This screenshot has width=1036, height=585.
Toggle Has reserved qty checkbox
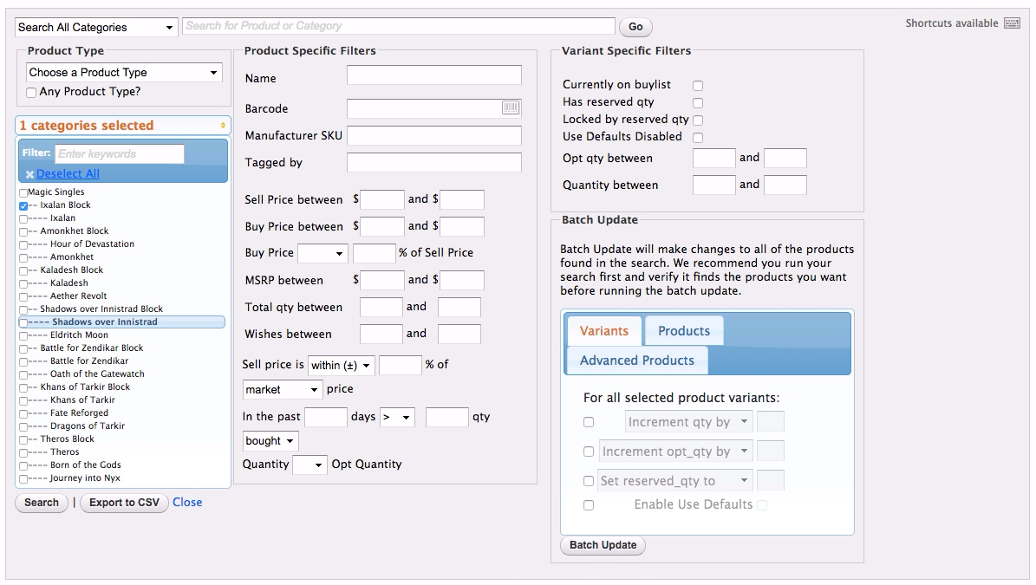tap(698, 102)
